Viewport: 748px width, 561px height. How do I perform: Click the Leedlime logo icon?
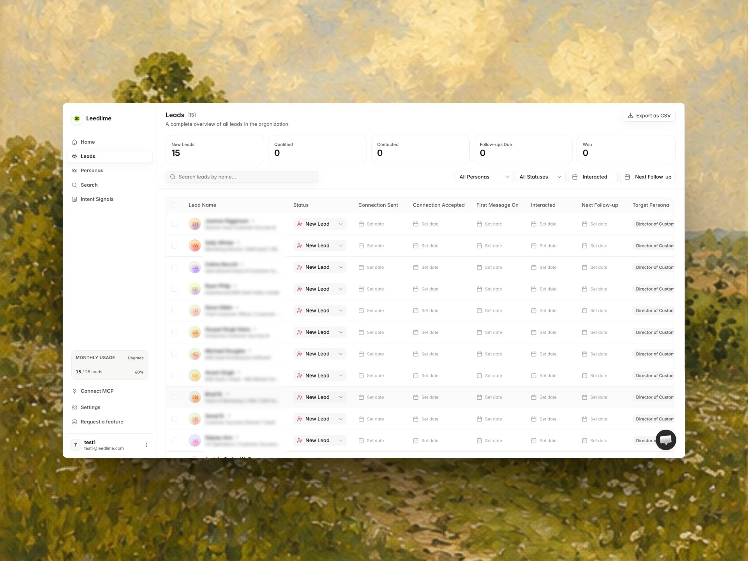point(77,118)
